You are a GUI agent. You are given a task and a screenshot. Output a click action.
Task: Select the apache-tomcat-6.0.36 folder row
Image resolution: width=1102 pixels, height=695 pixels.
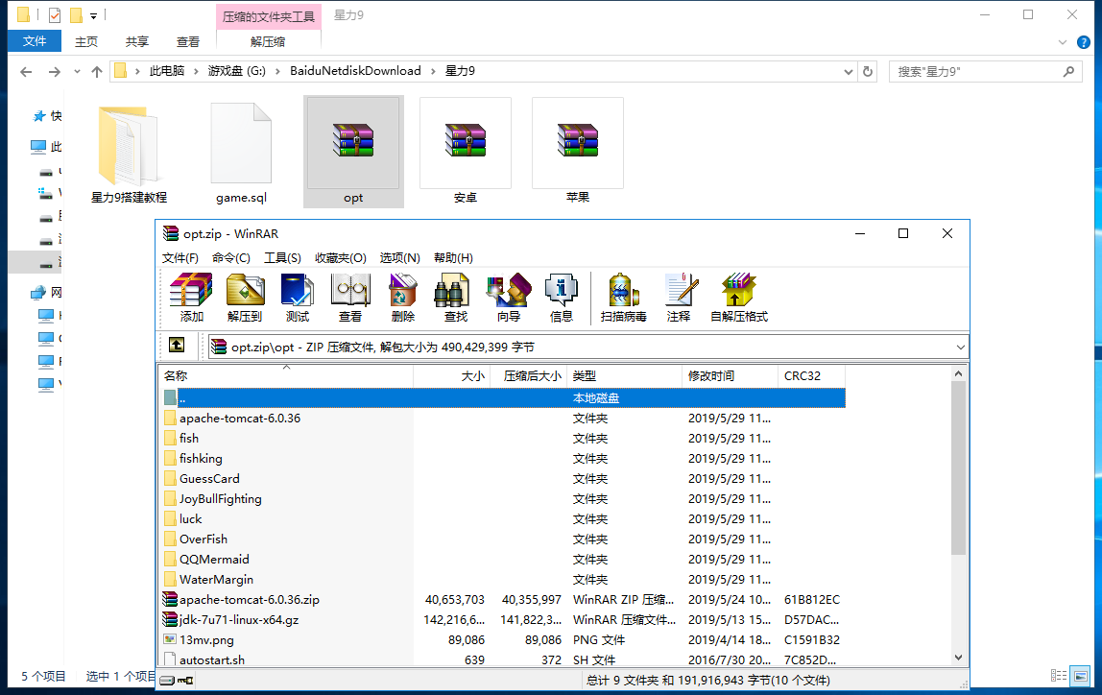pos(503,419)
